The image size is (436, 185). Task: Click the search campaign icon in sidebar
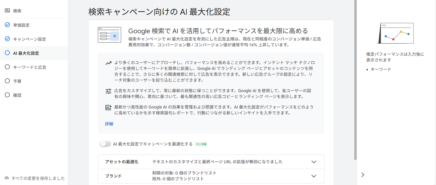coord(7,11)
